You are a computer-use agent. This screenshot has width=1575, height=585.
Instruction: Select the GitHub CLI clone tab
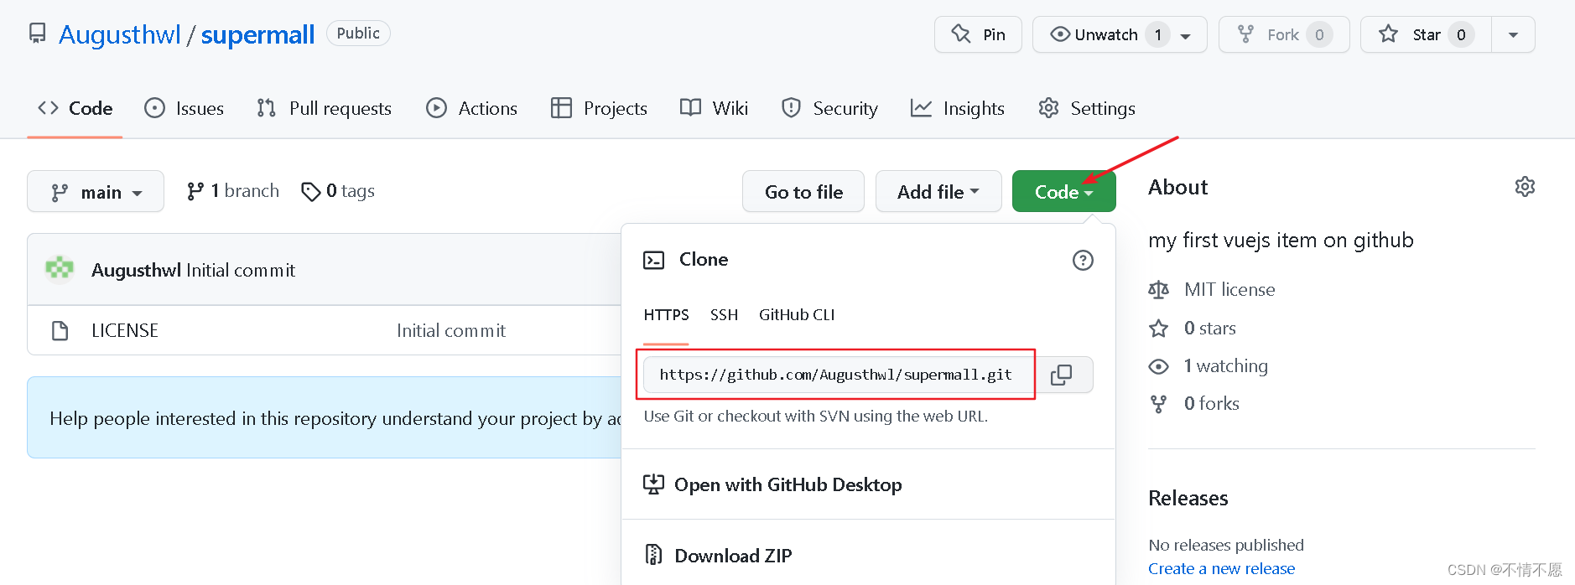[x=797, y=314]
